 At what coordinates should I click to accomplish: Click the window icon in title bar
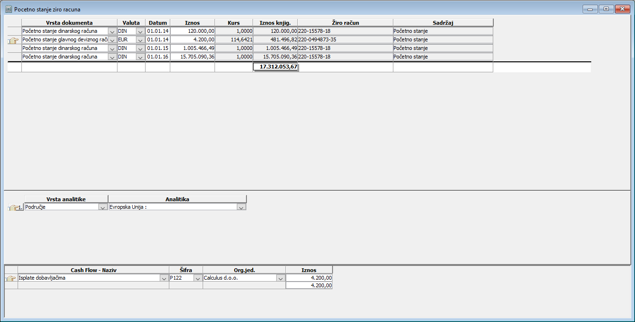coord(8,9)
